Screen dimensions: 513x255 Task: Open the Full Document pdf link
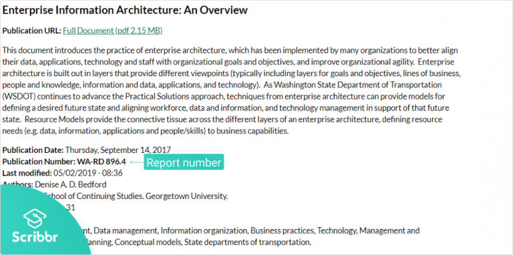pyautogui.click(x=112, y=31)
